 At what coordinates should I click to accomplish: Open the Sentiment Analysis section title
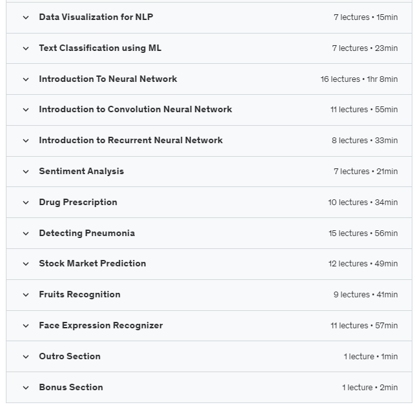[81, 172]
